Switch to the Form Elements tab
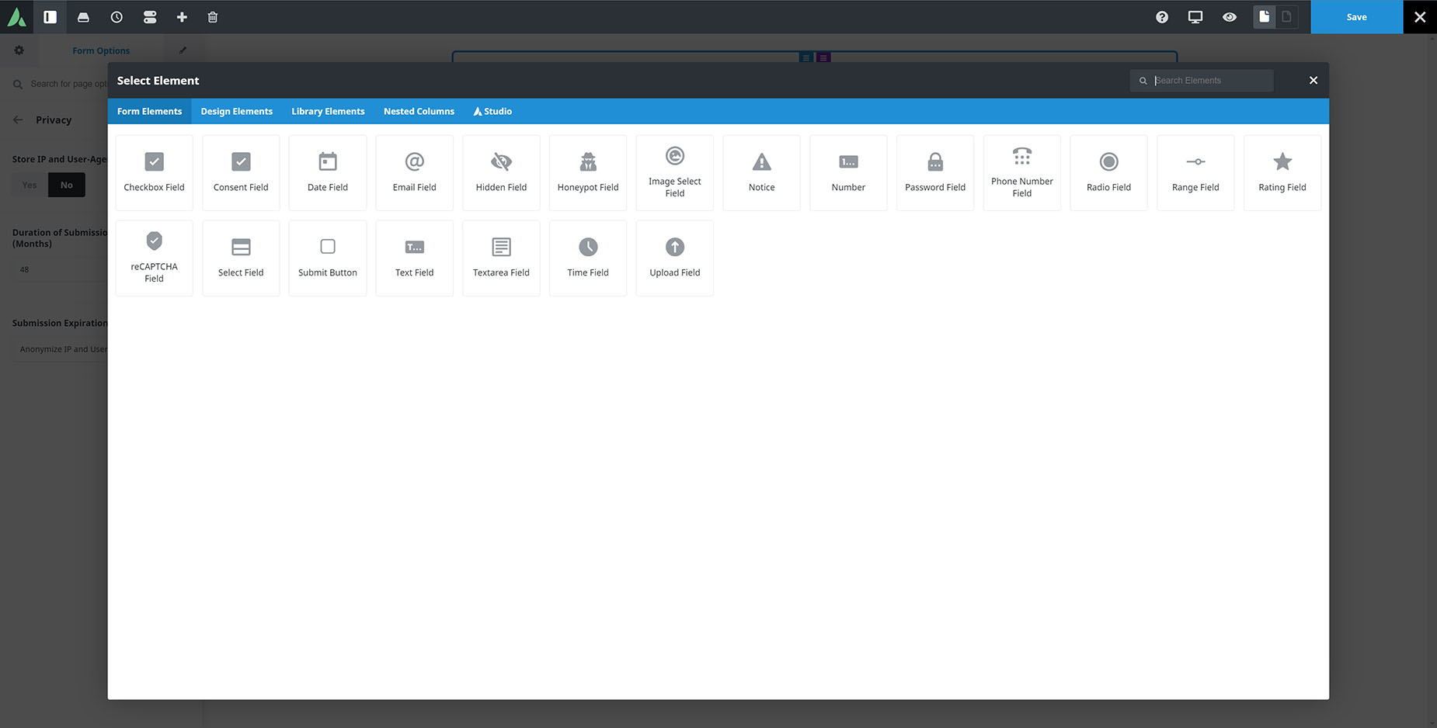Screen dimensions: 1437x728 [149, 111]
